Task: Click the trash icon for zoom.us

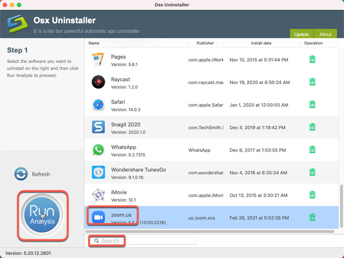Action: [312, 218]
